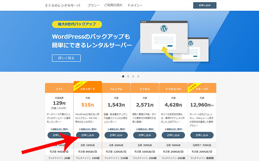Screen dimensions: 259x161
Task: Click the small WordPress logo in the back window
Action: [x=191, y=43]
